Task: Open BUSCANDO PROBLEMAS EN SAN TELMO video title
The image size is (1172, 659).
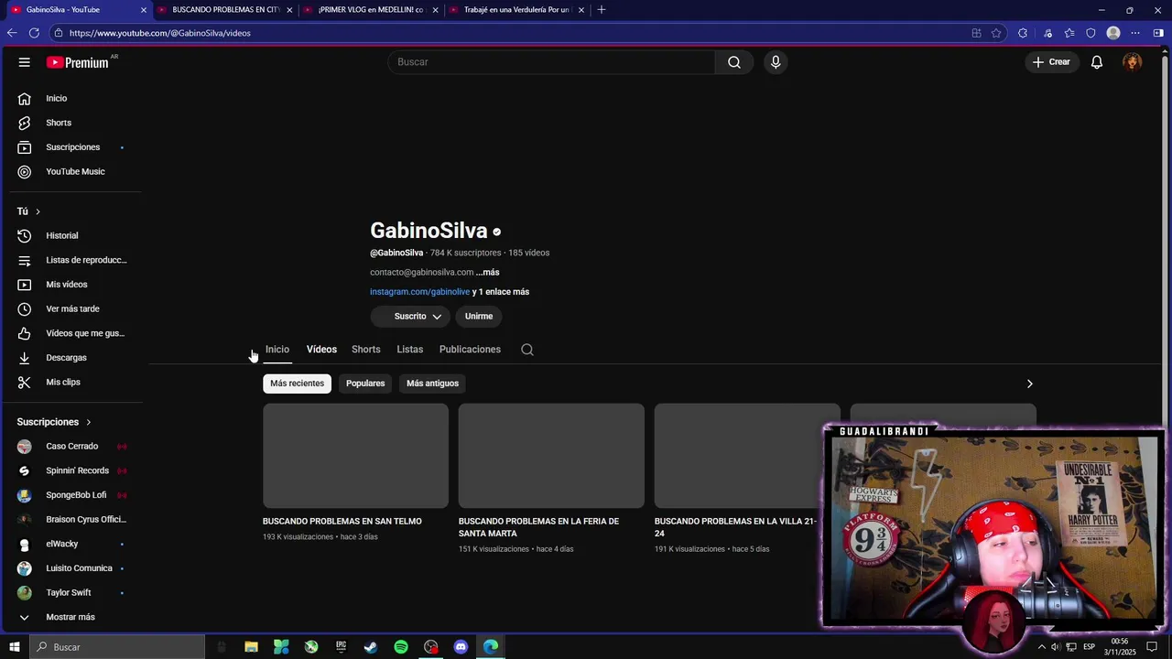Action: (x=342, y=522)
